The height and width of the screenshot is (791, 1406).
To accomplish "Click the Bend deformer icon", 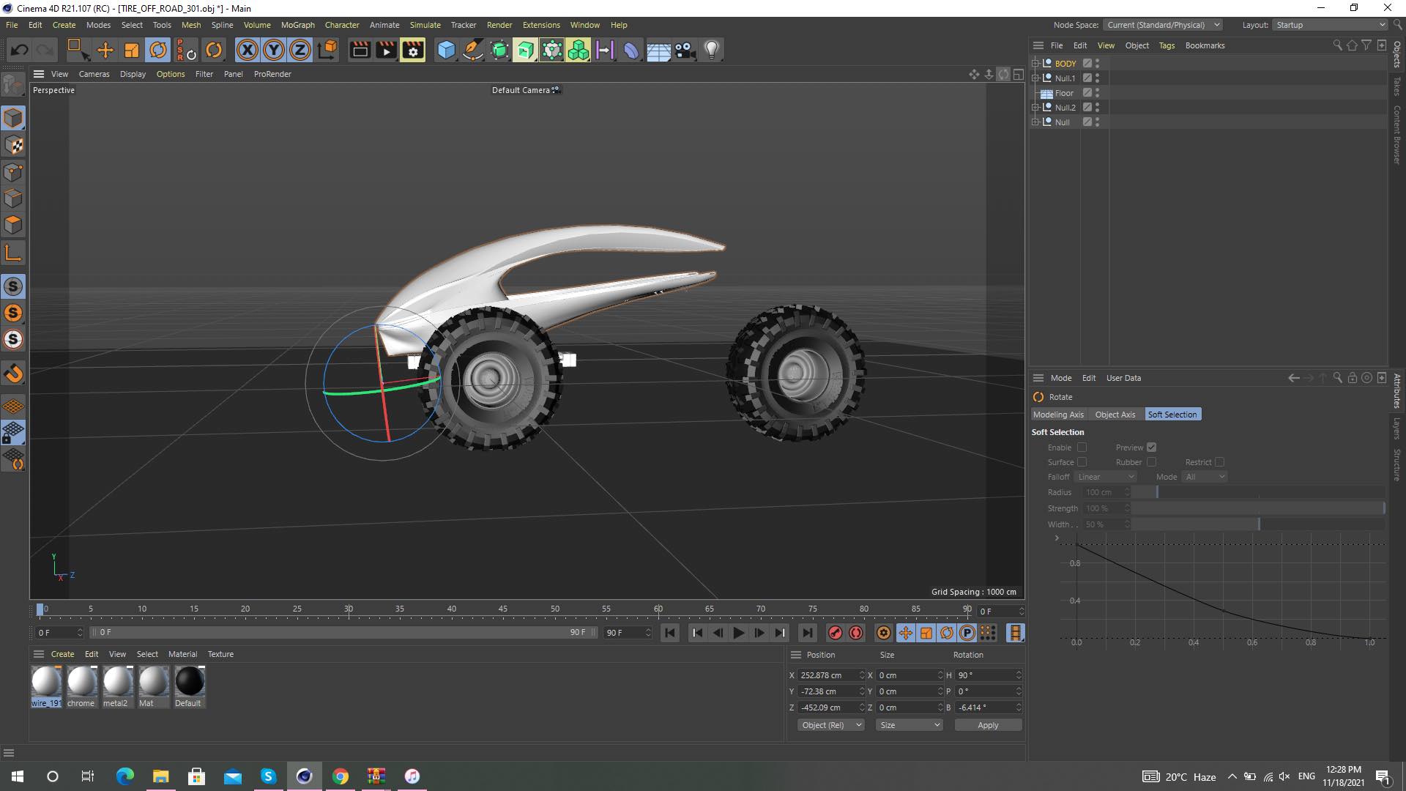I will tap(631, 50).
